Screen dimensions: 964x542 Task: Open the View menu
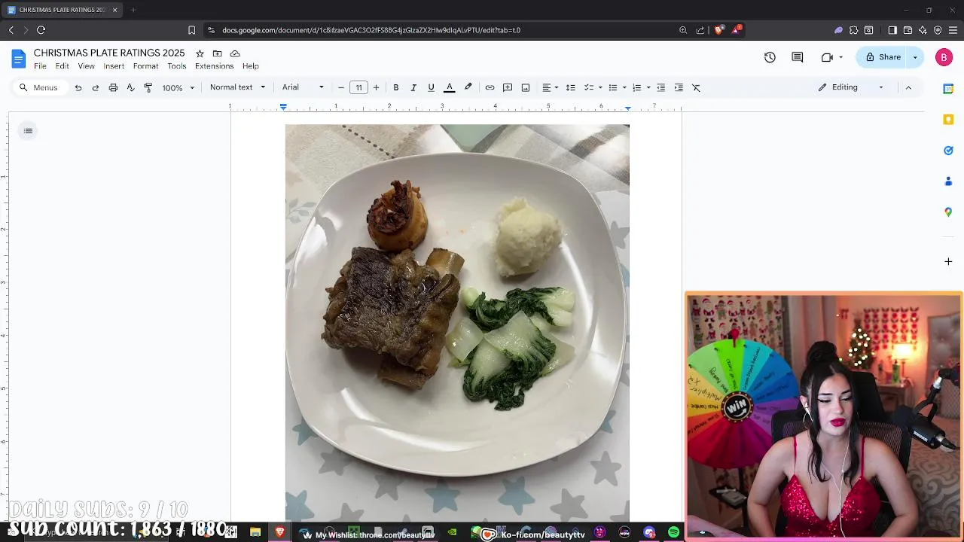click(x=87, y=66)
